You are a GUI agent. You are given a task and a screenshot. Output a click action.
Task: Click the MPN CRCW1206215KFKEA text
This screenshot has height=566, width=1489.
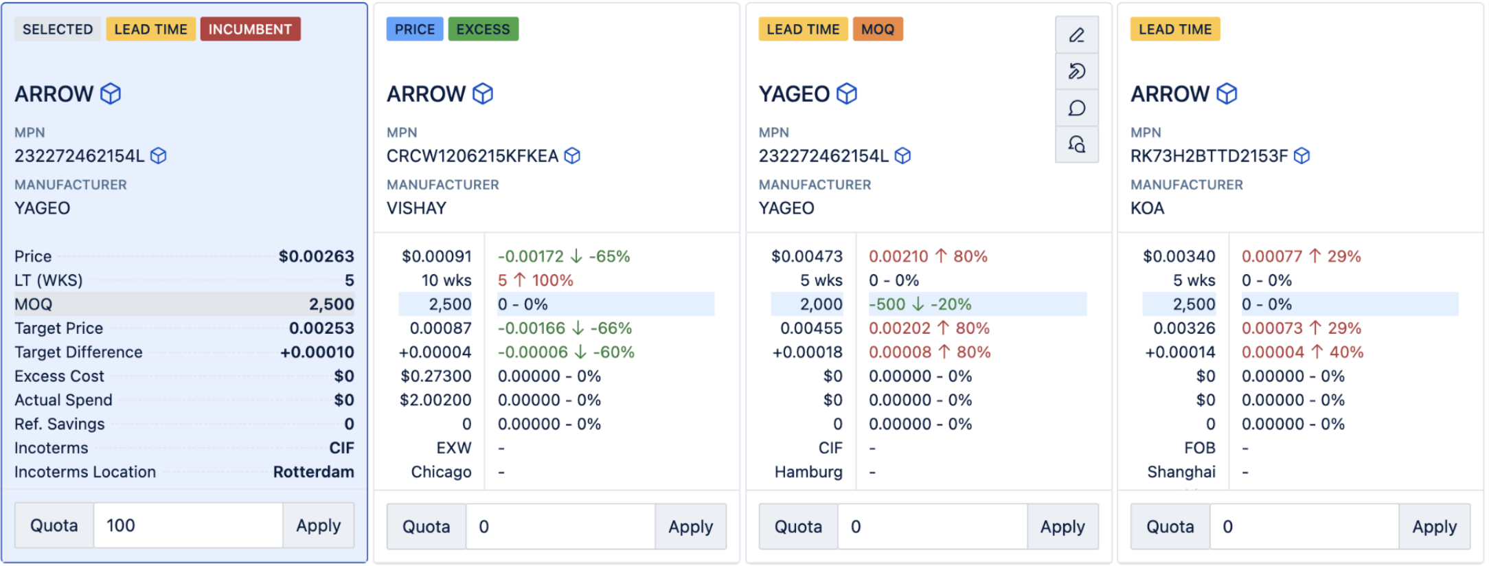473,156
